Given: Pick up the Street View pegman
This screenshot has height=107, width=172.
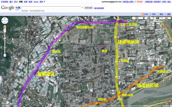Looking at the screenshot, I should pyautogui.click(x=5, y=27).
